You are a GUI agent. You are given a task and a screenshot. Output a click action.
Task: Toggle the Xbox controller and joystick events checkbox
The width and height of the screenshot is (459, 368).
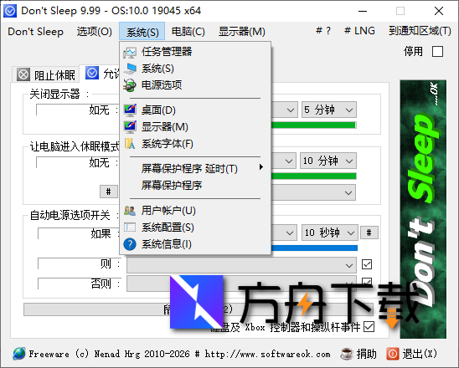click(x=369, y=327)
